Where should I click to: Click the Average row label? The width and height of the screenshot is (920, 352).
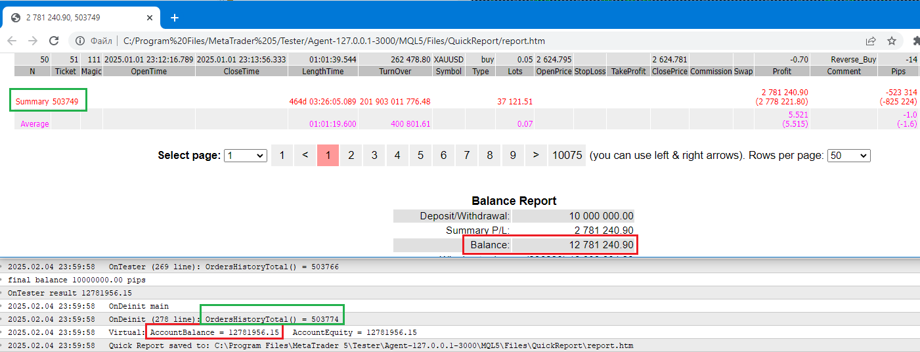35,123
